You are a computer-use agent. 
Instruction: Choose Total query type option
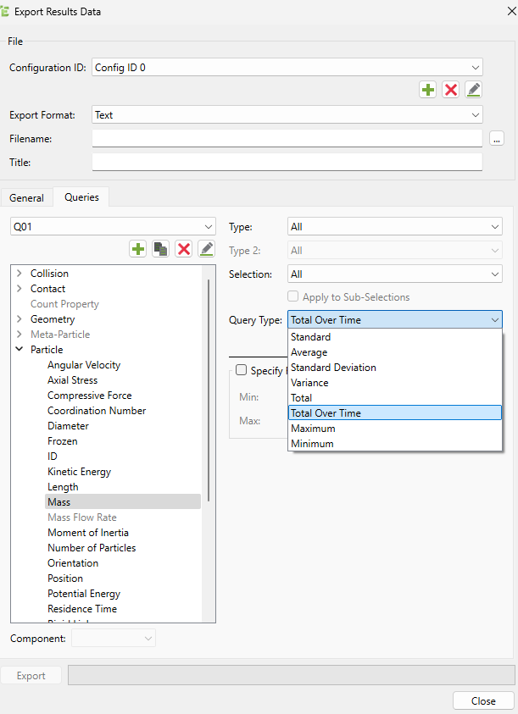pos(395,398)
